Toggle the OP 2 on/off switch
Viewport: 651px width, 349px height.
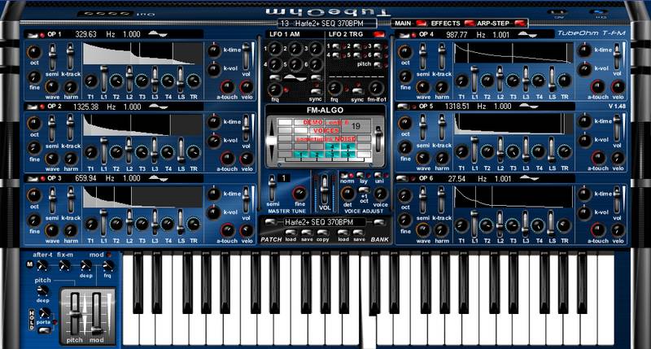[32, 107]
